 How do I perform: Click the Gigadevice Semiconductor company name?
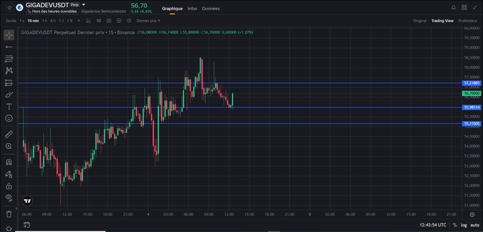pyautogui.click(x=104, y=11)
